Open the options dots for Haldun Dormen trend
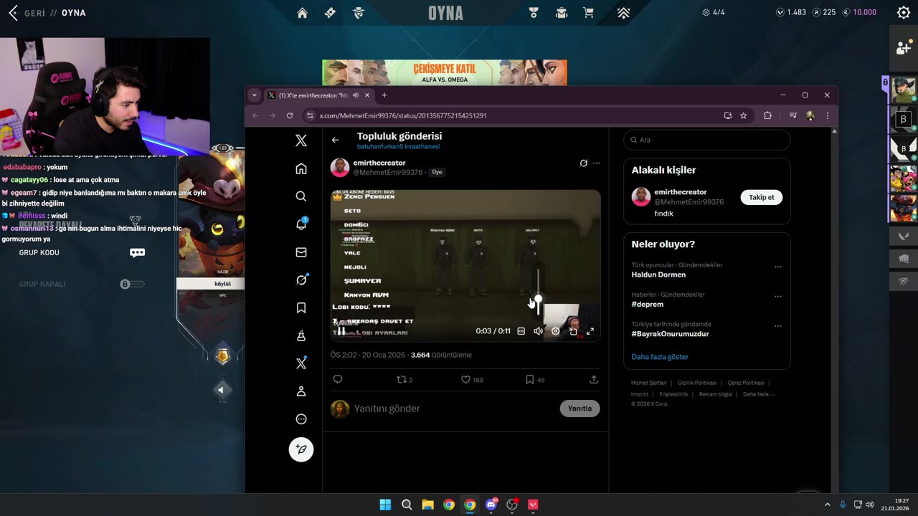Image resolution: width=918 pixels, height=516 pixels. [x=777, y=267]
